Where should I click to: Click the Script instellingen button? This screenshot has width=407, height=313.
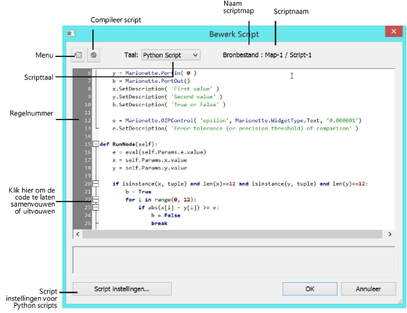122,289
